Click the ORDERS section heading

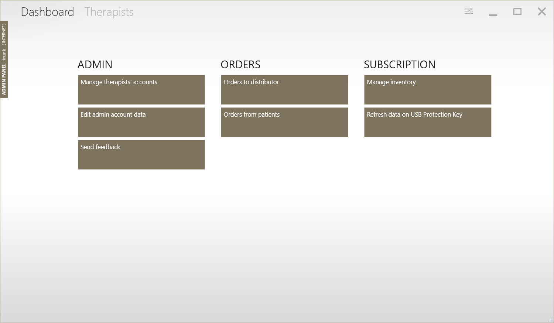click(x=240, y=65)
